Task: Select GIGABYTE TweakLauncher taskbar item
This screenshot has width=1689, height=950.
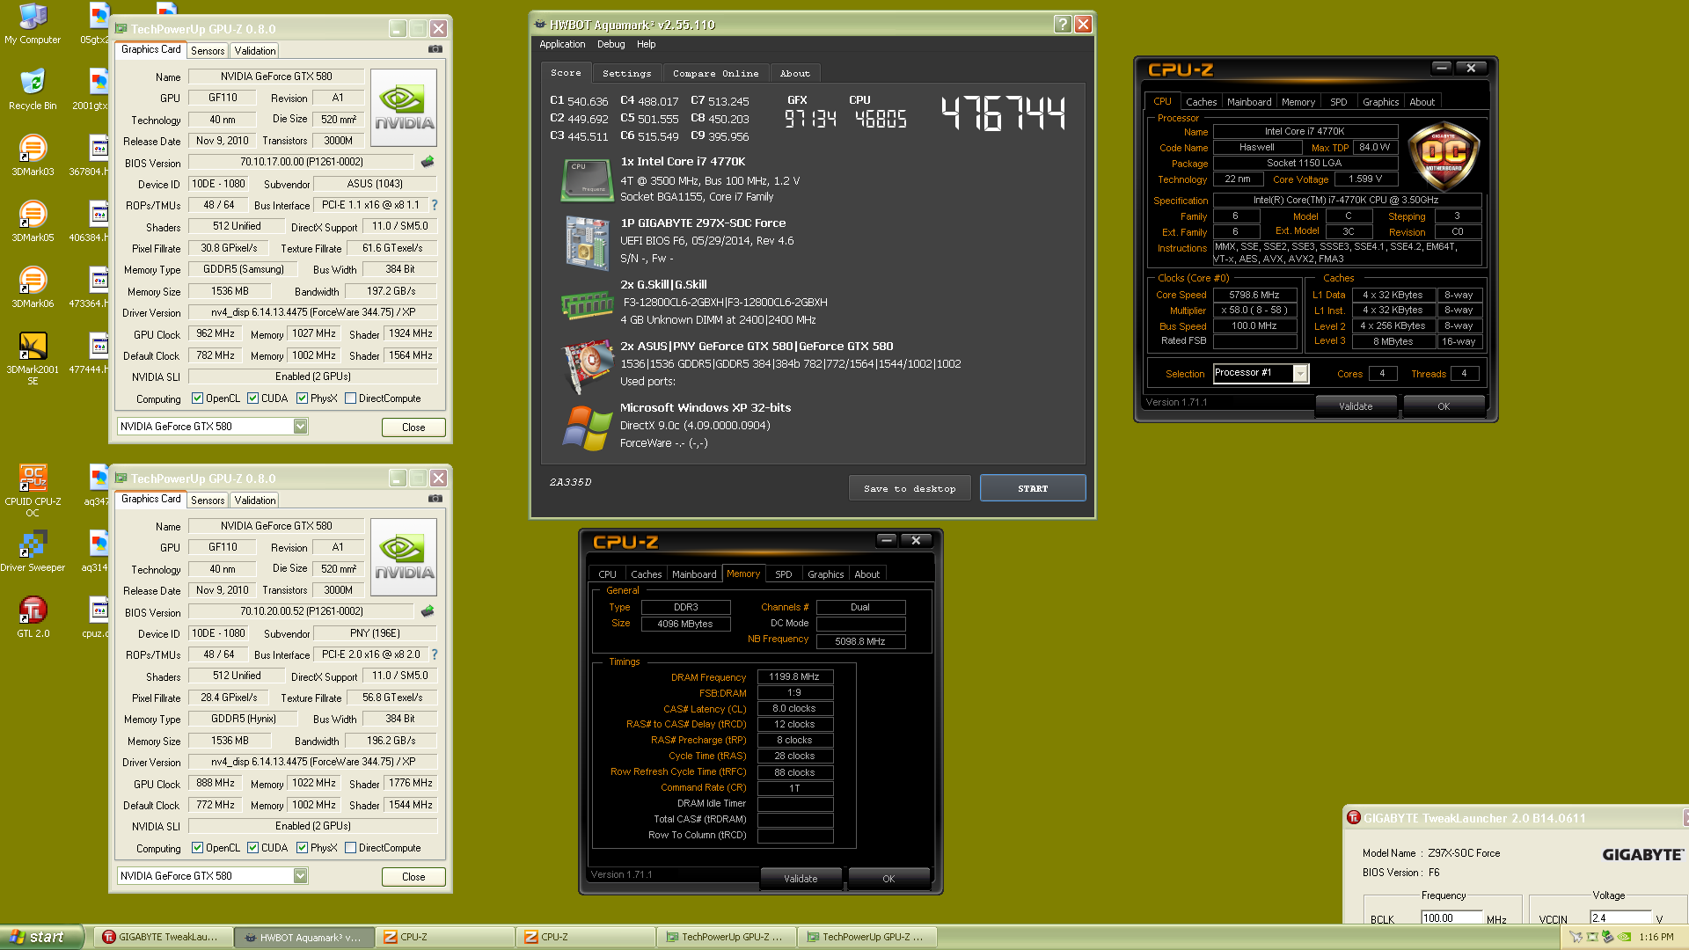Action: pos(162,937)
